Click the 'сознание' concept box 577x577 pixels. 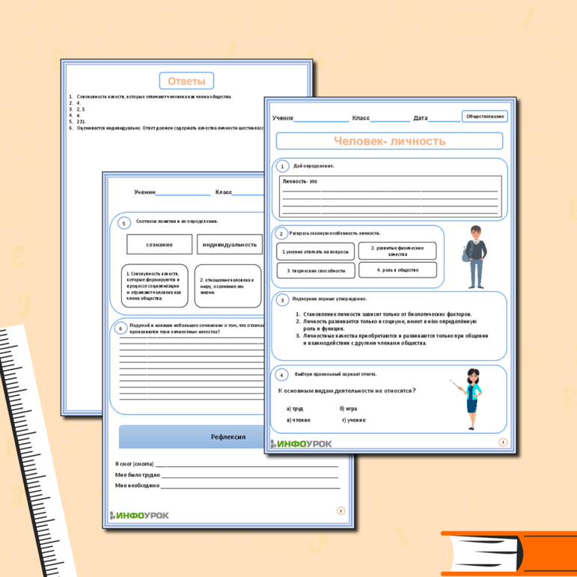tap(159, 244)
